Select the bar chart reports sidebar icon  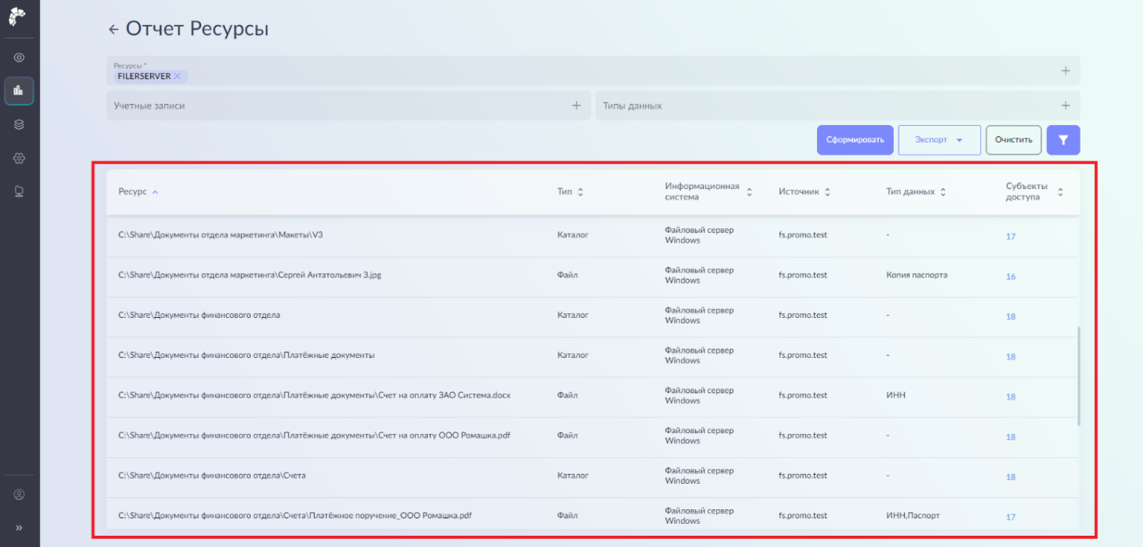click(x=19, y=91)
